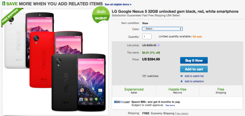Open the 95 sold link
The height and width of the screenshot is (116, 245).
pos(197,37)
